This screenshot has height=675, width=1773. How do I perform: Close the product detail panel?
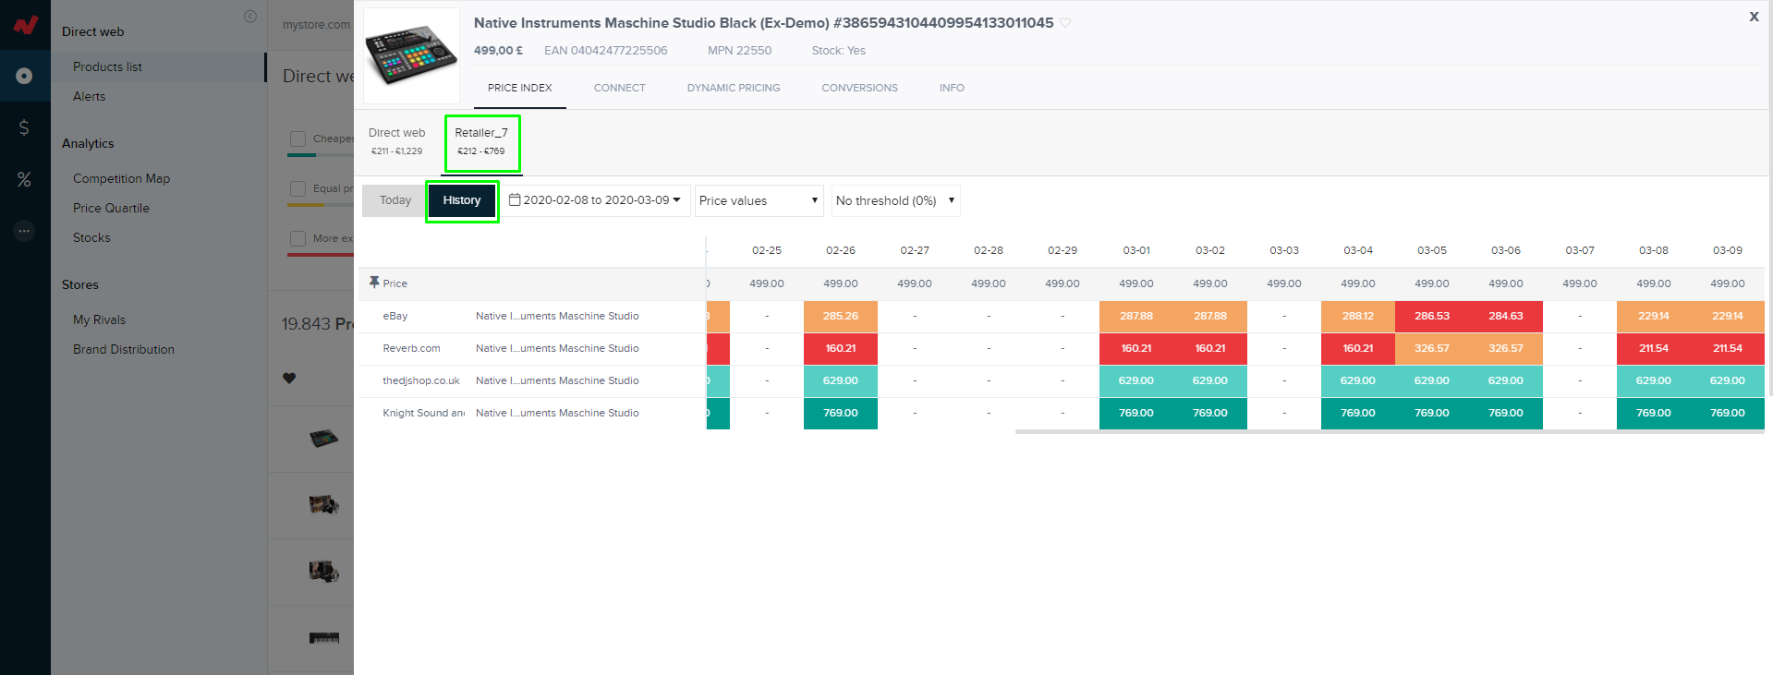[x=1754, y=17]
